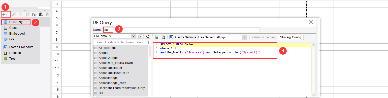The height and width of the screenshot is (98, 388).
Task: Click the delete dataset trash icon
Action: click(x=20, y=15)
